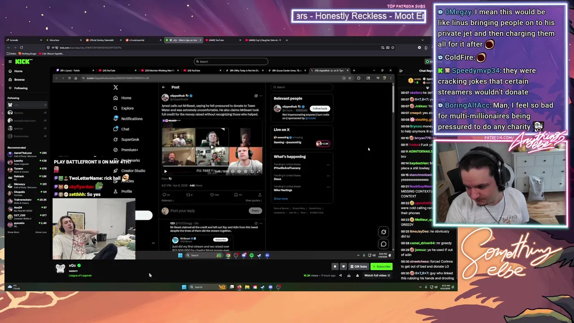
Task: Open Premium+ in X sidebar
Action: pos(126,150)
